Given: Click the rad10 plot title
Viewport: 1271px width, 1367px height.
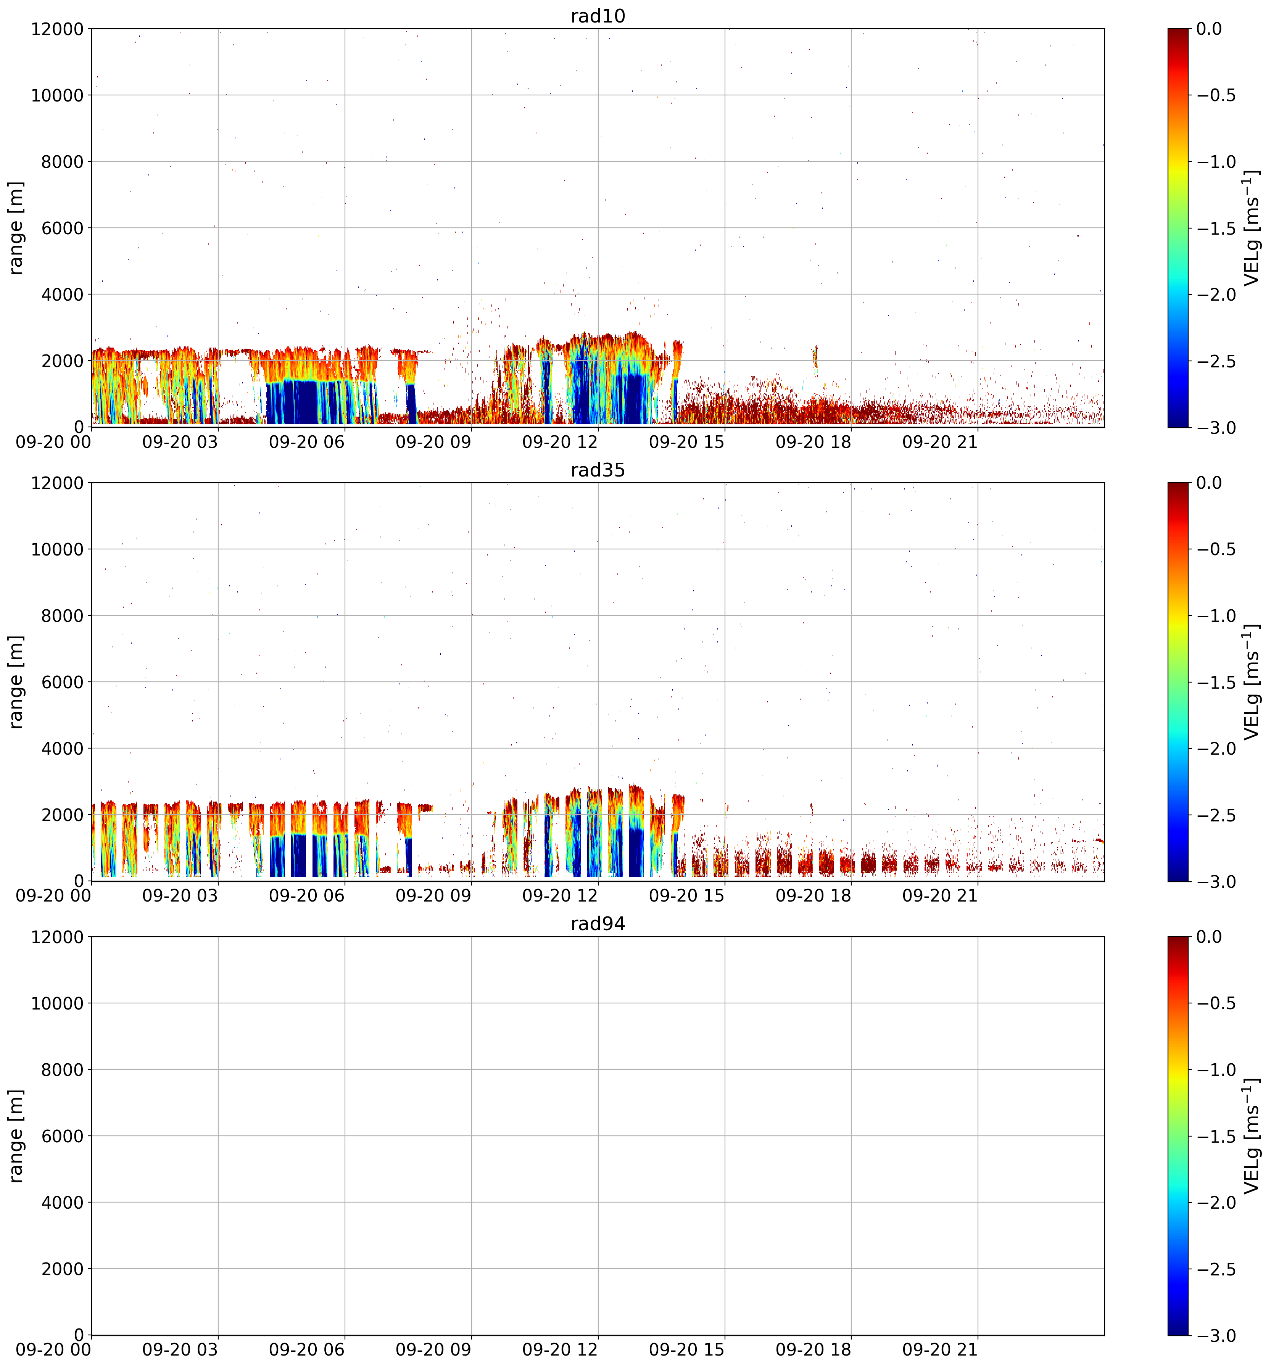Looking at the screenshot, I should coord(598,16).
